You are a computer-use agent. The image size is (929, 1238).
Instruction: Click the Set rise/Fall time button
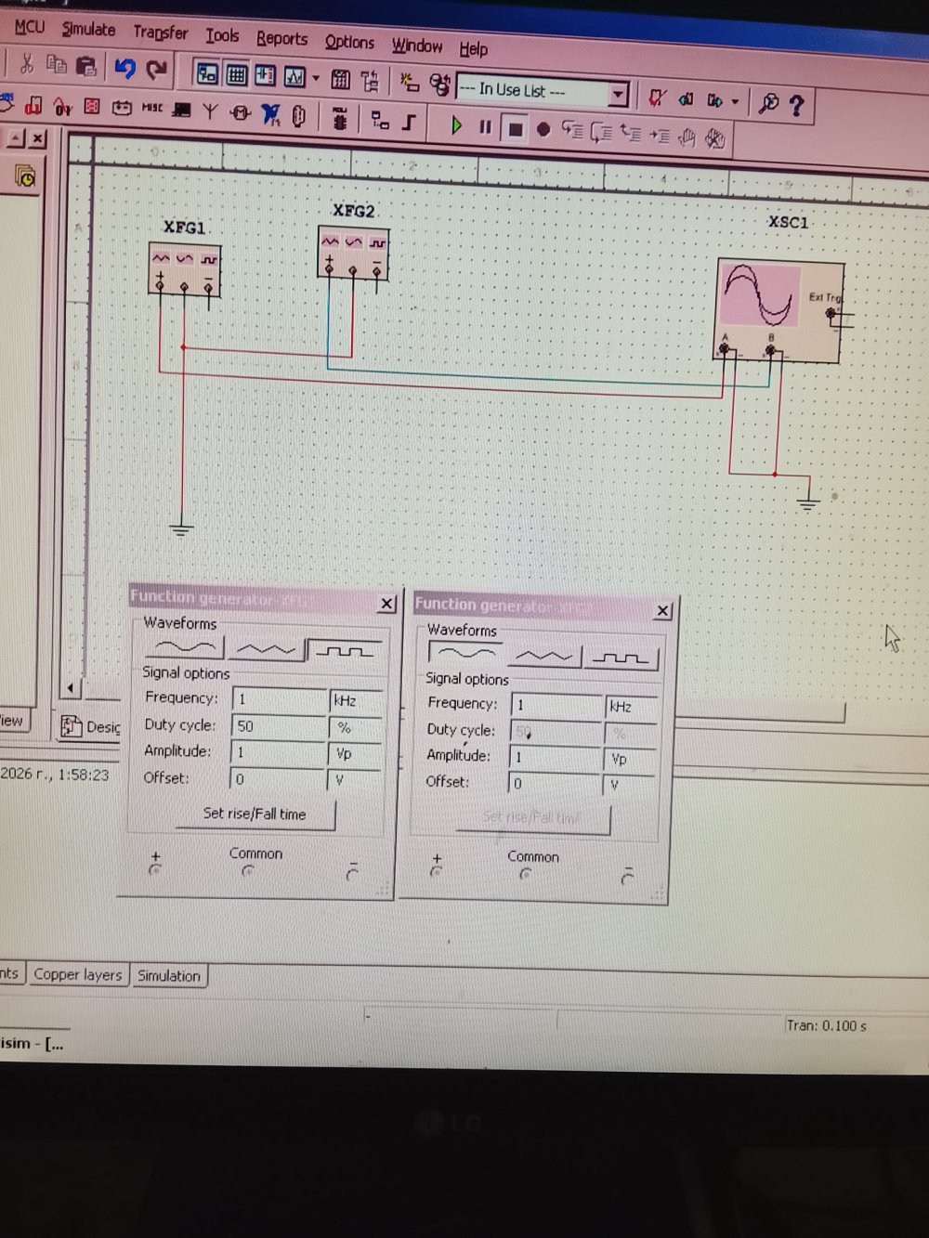[255, 814]
